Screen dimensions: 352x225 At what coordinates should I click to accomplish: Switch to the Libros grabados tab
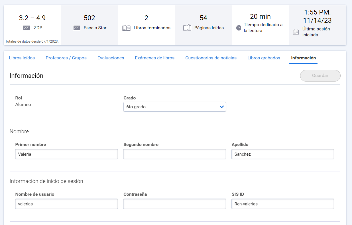(x=264, y=58)
